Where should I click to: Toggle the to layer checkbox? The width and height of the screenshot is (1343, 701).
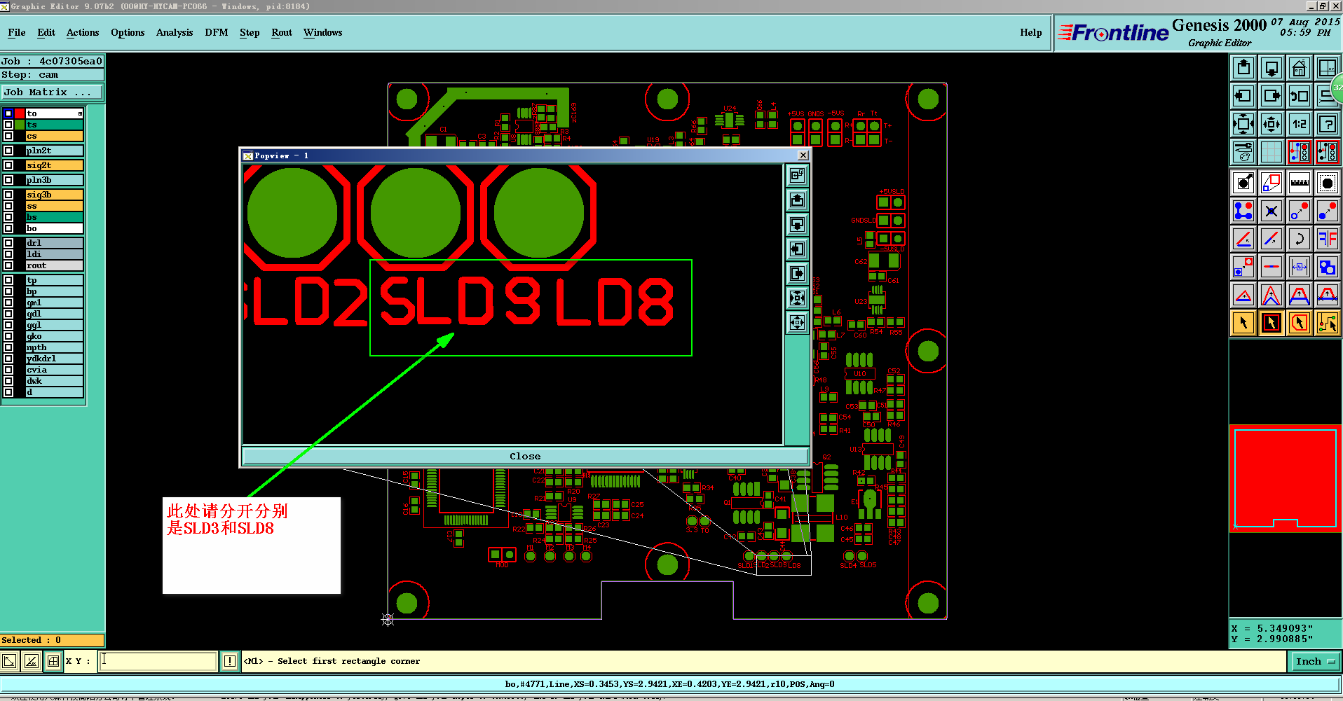coord(8,113)
